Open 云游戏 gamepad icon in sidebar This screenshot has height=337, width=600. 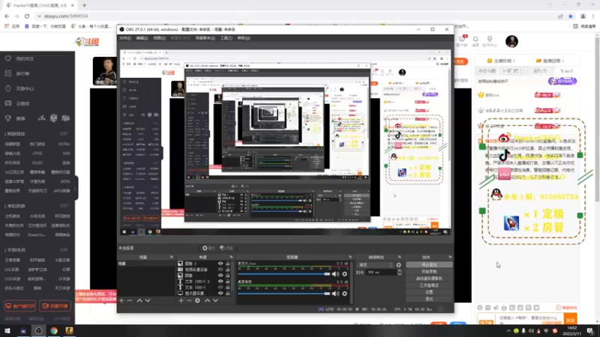pyautogui.click(x=8, y=103)
